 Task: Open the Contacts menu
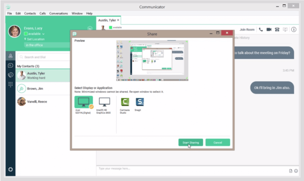30,13
